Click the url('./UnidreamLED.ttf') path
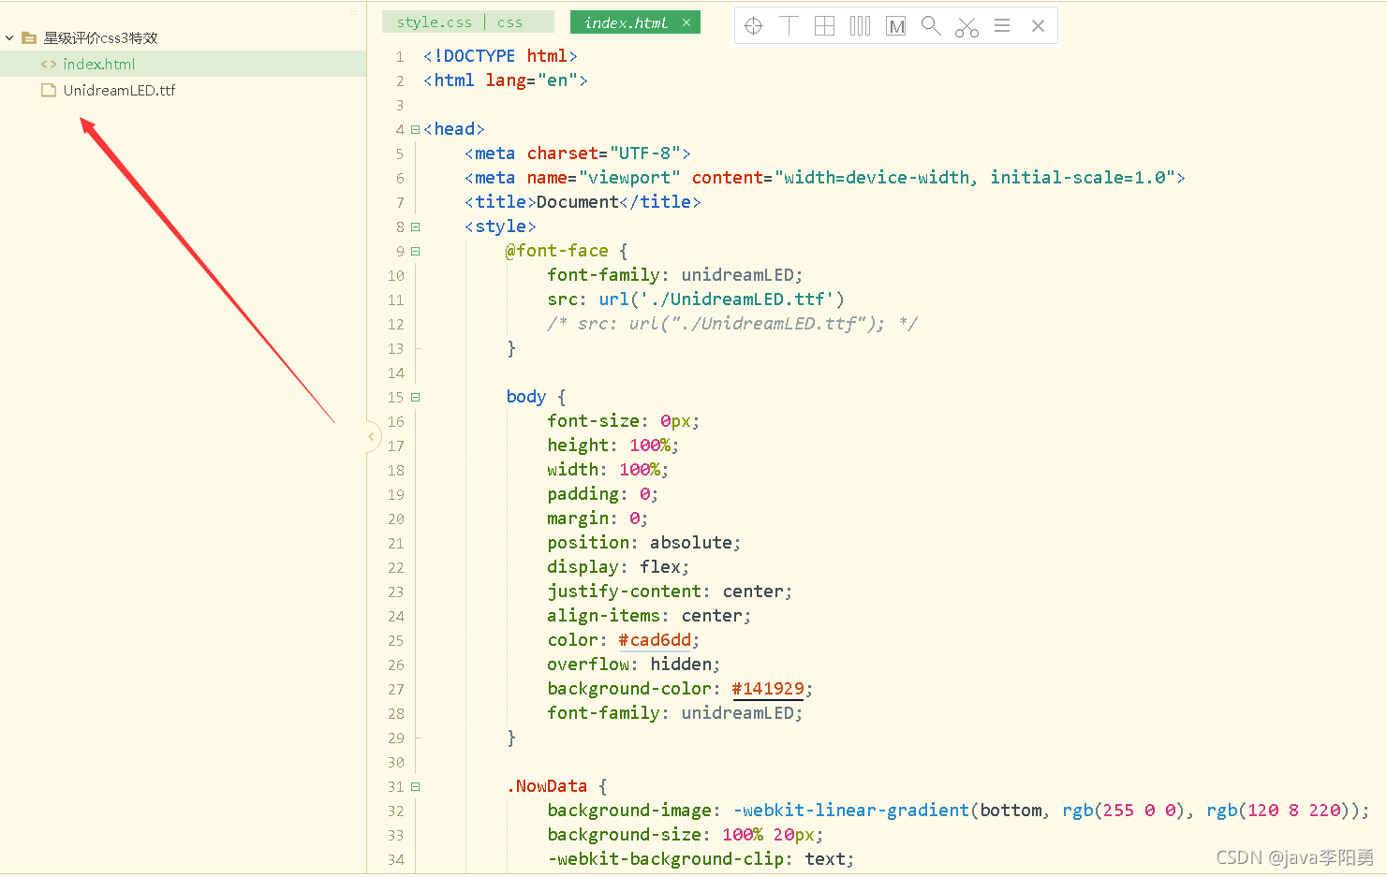The height and width of the screenshot is (877, 1387). pyautogui.click(x=721, y=300)
